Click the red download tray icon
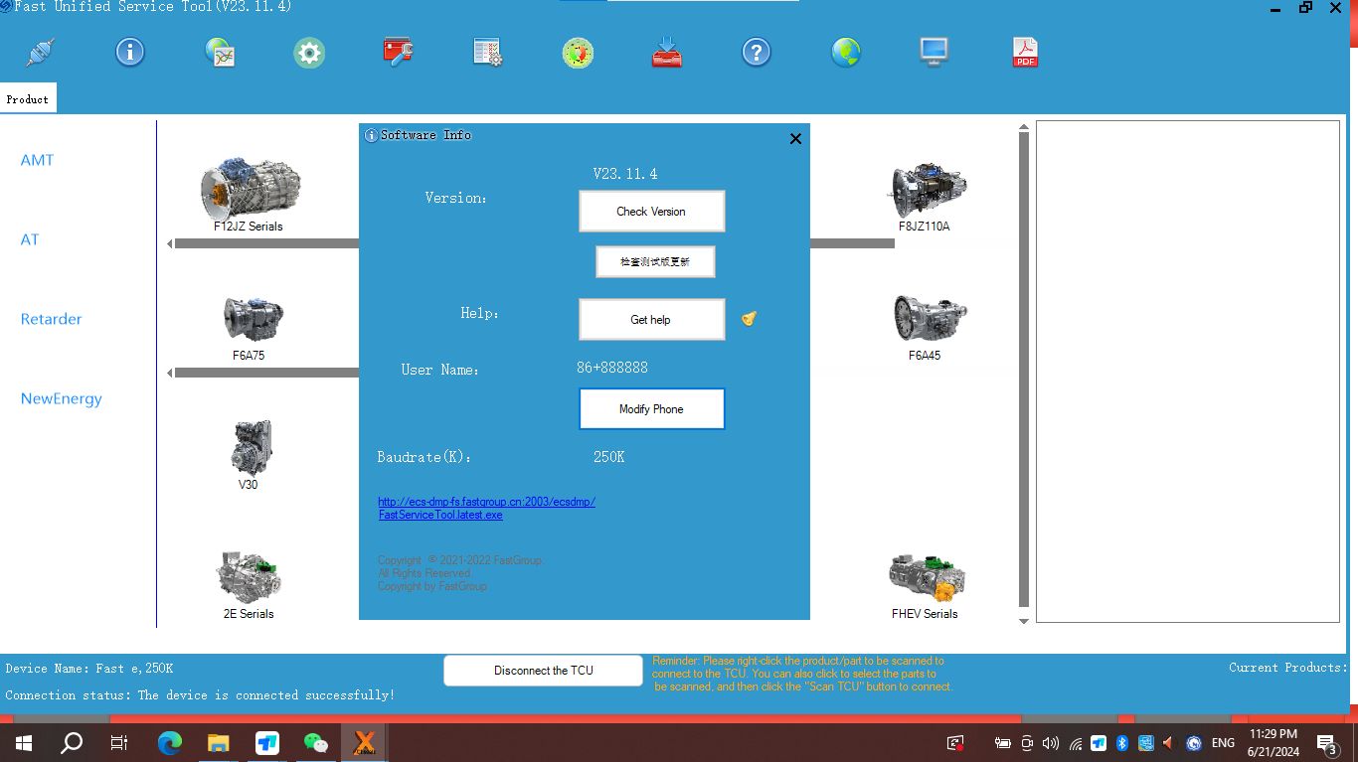The height and width of the screenshot is (762, 1358). [x=666, y=52]
